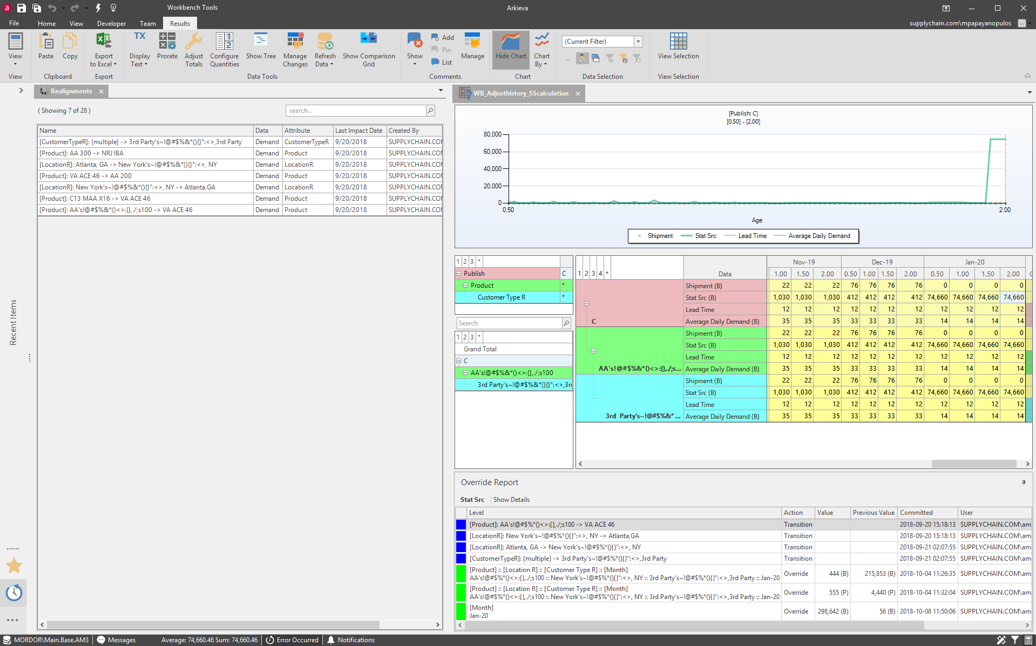Click the lightbulb icon in the title bar
The height and width of the screenshot is (646, 1036).
pyautogui.click(x=113, y=8)
